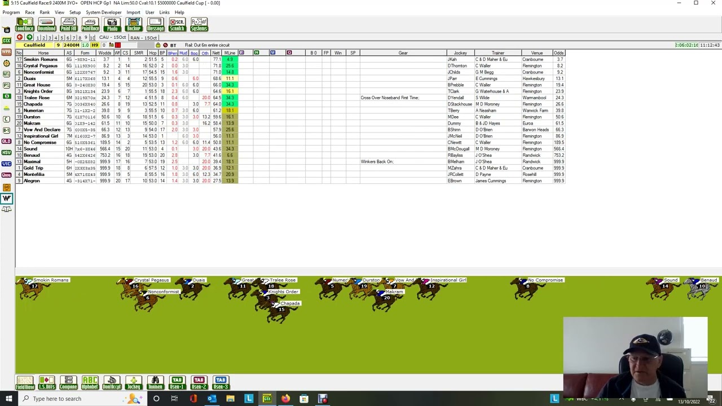
Task: Open the L.S. Diffs view
Action: point(46,383)
